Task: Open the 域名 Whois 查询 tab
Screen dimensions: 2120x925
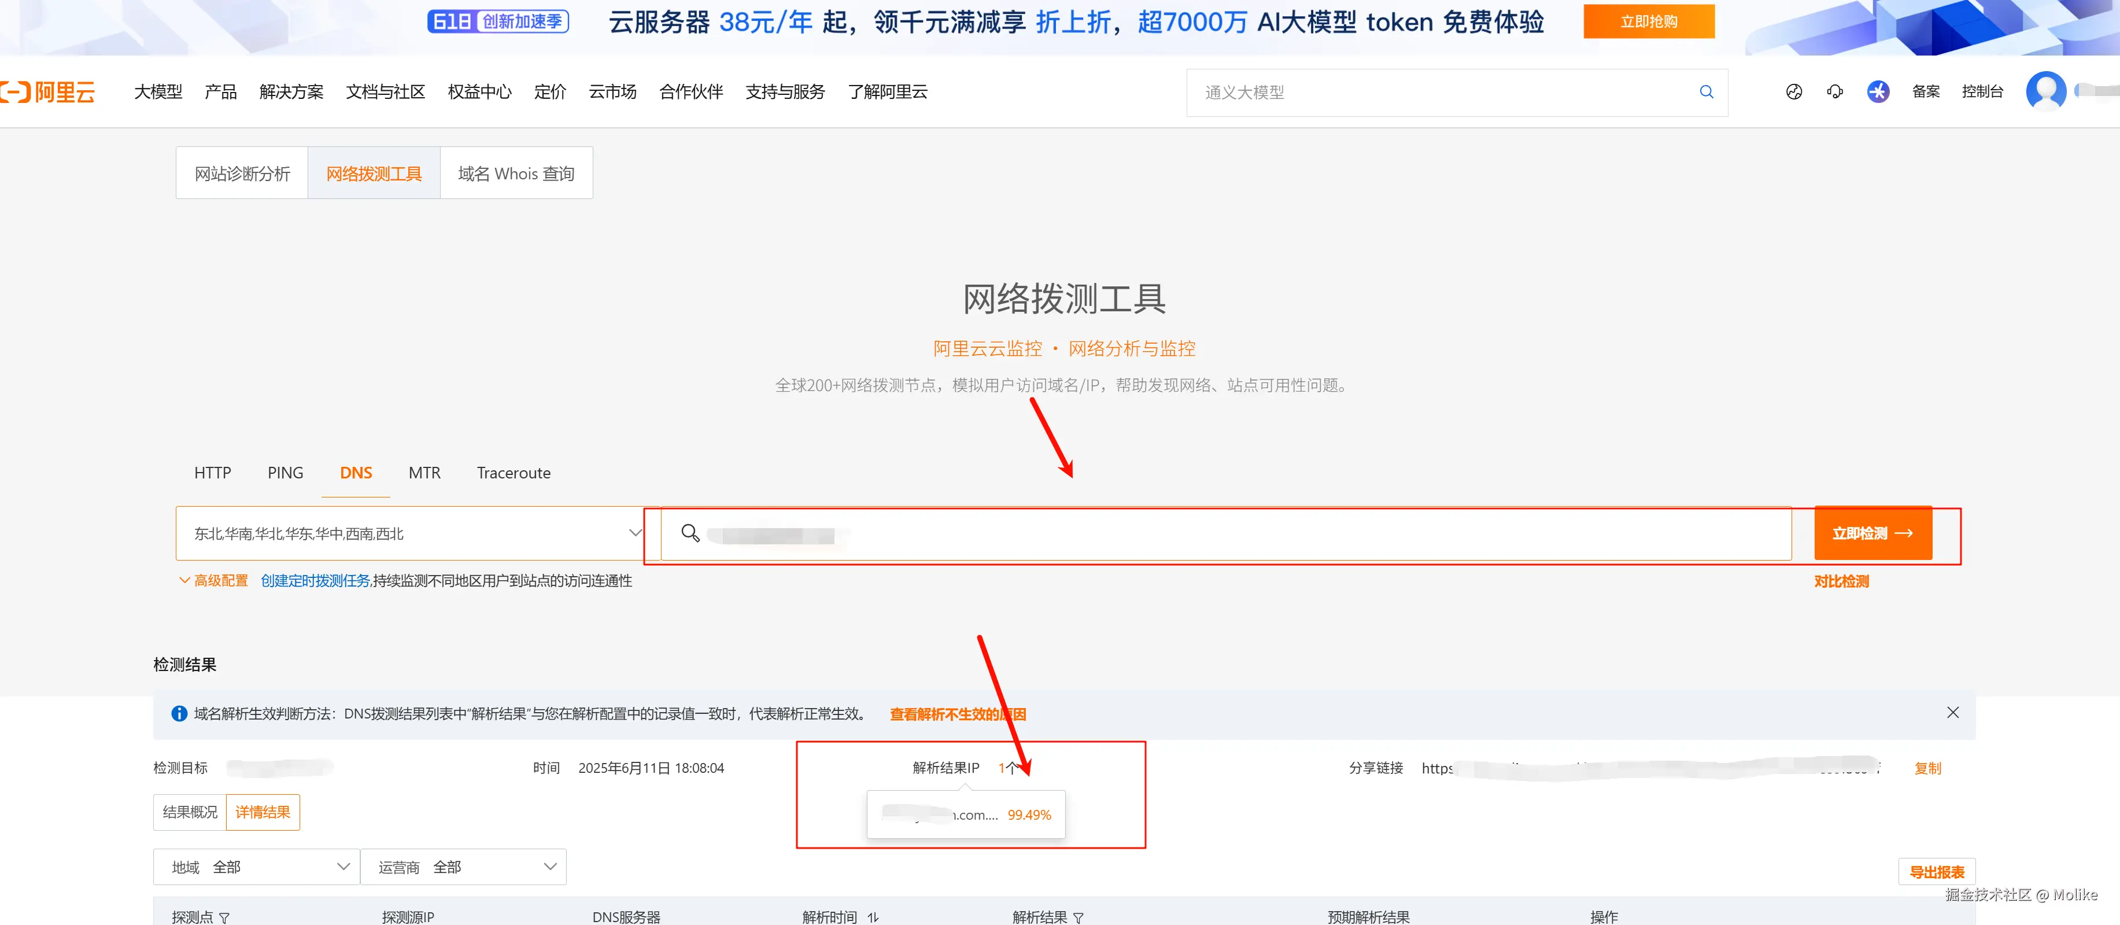Action: (x=516, y=174)
